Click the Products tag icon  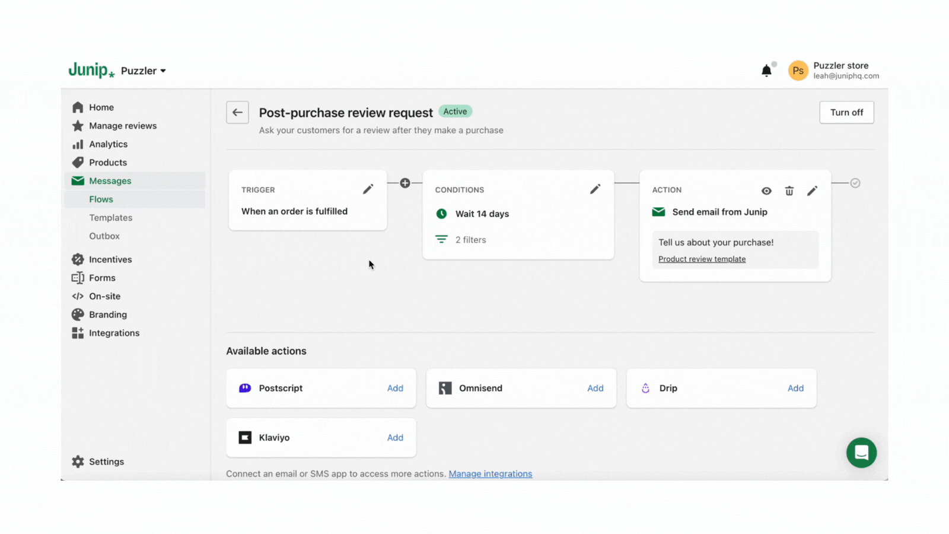pyautogui.click(x=78, y=163)
